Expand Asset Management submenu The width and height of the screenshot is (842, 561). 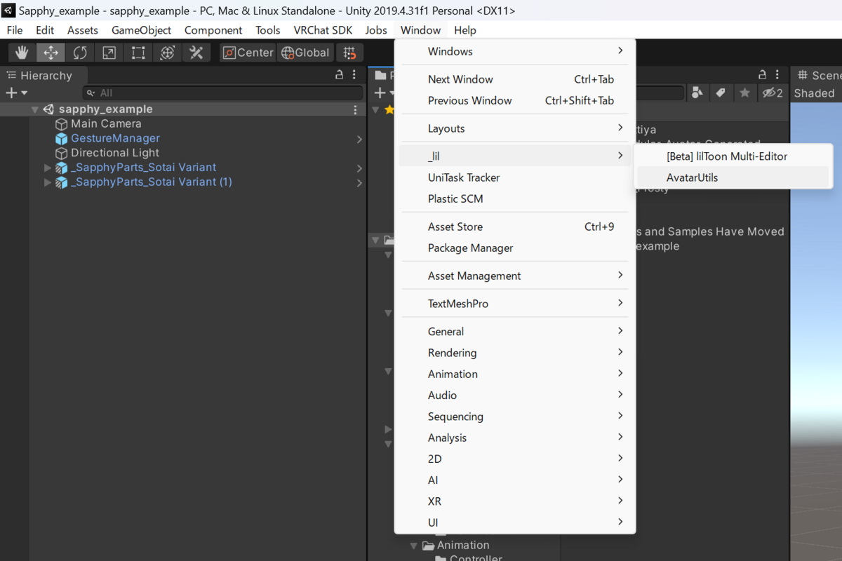[516, 276]
